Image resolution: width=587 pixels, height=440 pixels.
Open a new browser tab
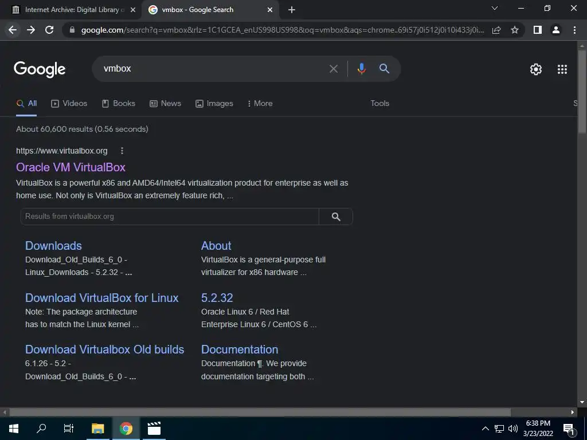pyautogui.click(x=292, y=10)
